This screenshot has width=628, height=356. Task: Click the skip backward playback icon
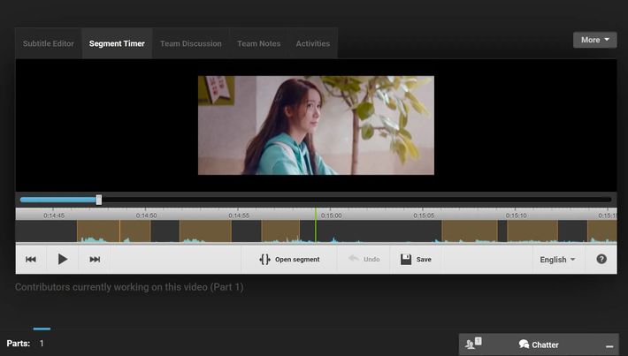point(31,260)
